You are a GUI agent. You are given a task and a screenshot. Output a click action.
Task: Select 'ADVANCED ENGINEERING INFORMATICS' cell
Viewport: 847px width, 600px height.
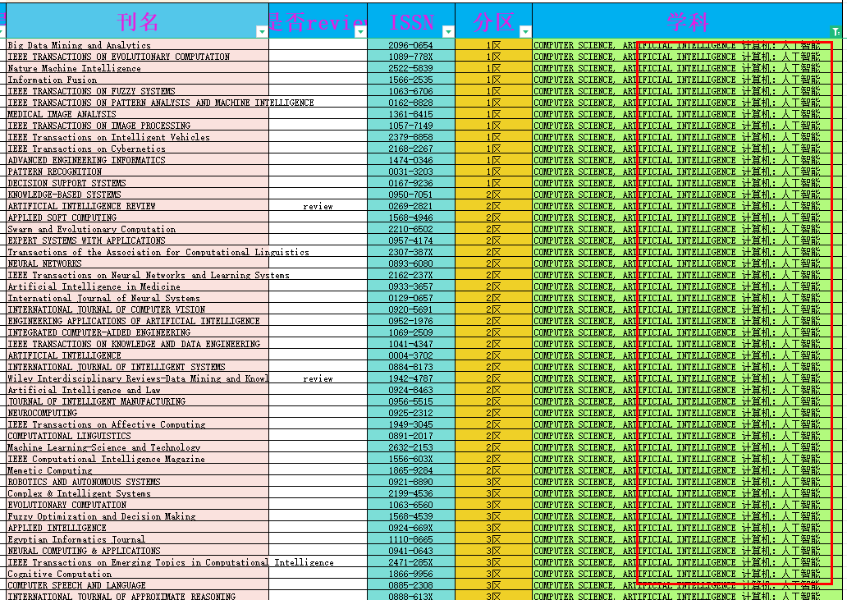pos(137,160)
